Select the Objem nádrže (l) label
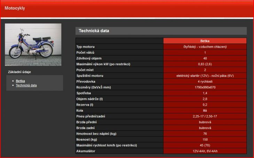 (x=89, y=99)
